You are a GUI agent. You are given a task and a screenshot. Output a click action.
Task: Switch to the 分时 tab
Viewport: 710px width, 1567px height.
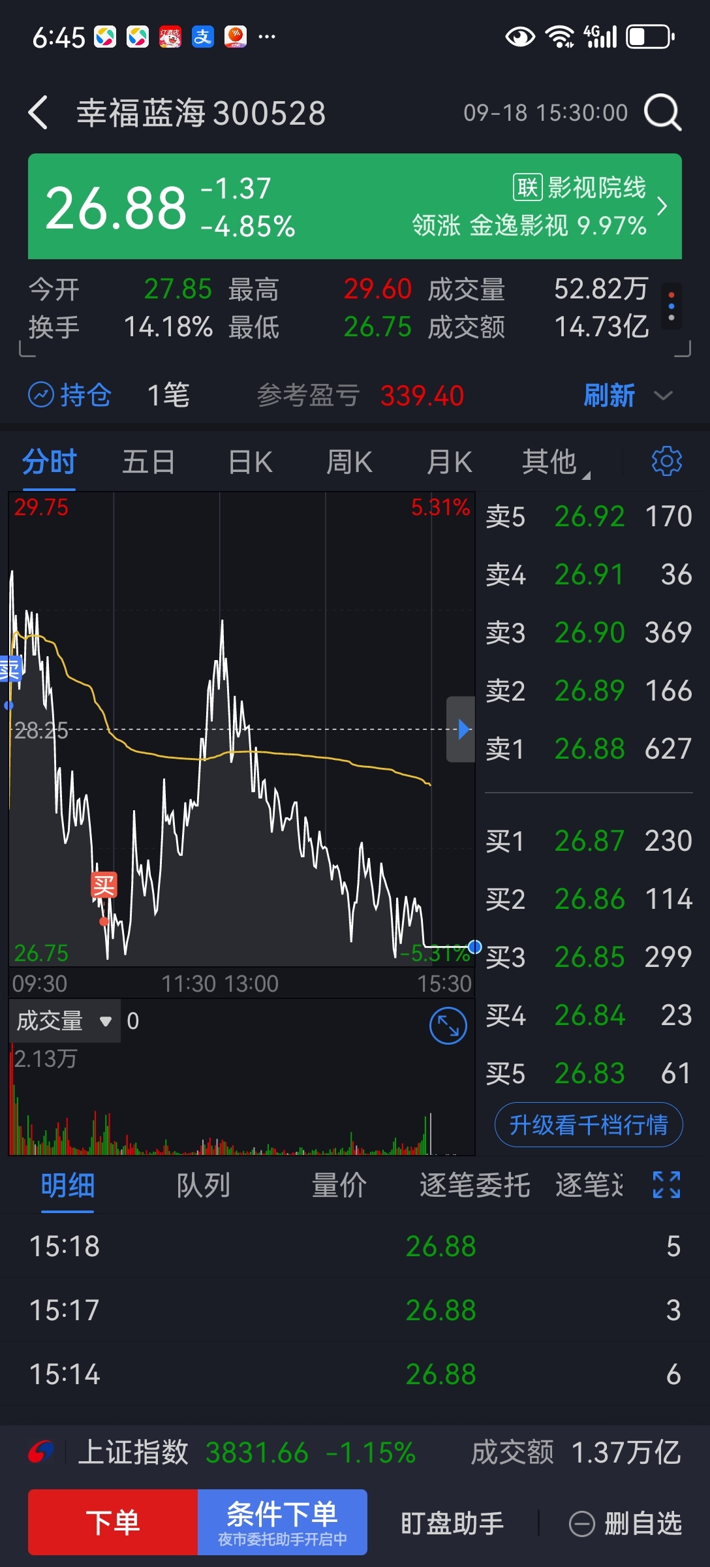(x=50, y=462)
